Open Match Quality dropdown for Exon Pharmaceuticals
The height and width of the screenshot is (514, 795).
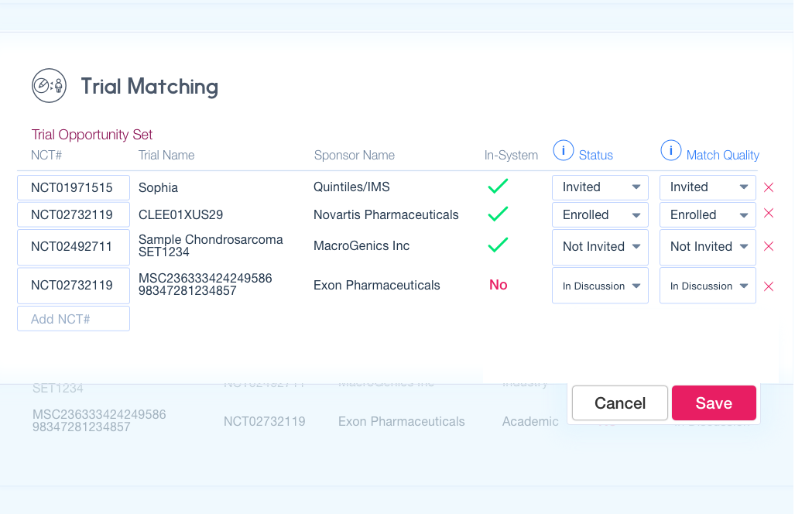point(708,286)
